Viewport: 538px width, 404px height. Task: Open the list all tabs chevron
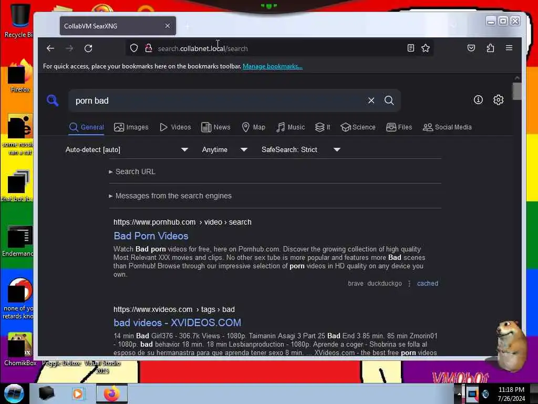click(453, 26)
